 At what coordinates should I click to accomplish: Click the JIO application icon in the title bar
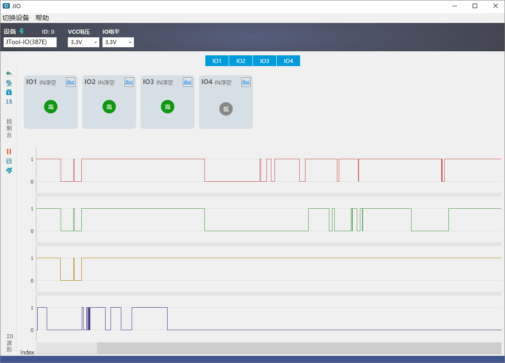(x=6, y=6)
